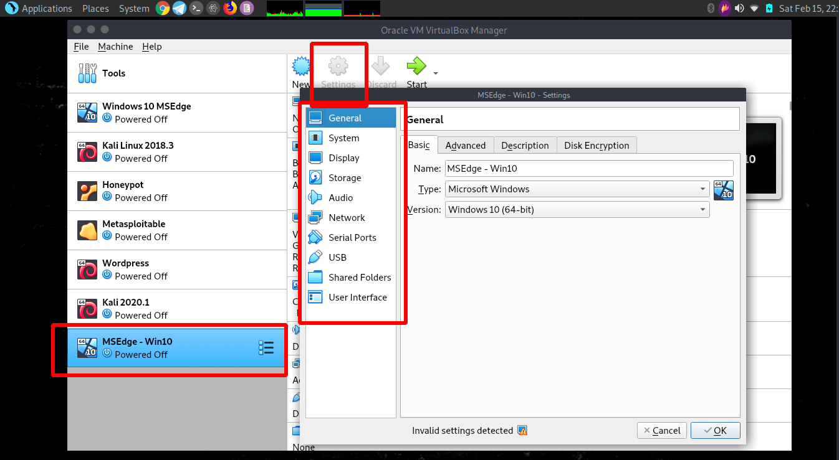Launch Firefox from the top panel

click(230, 8)
